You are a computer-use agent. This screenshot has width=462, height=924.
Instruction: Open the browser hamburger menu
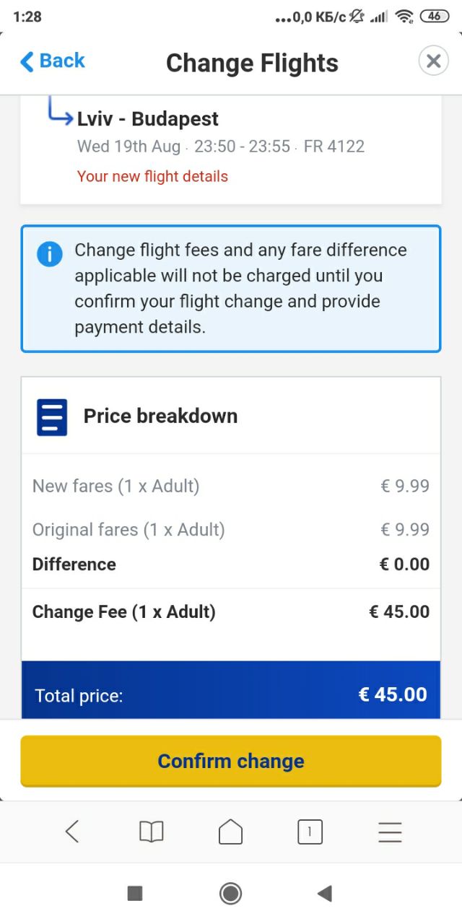pyautogui.click(x=390, y=832)
